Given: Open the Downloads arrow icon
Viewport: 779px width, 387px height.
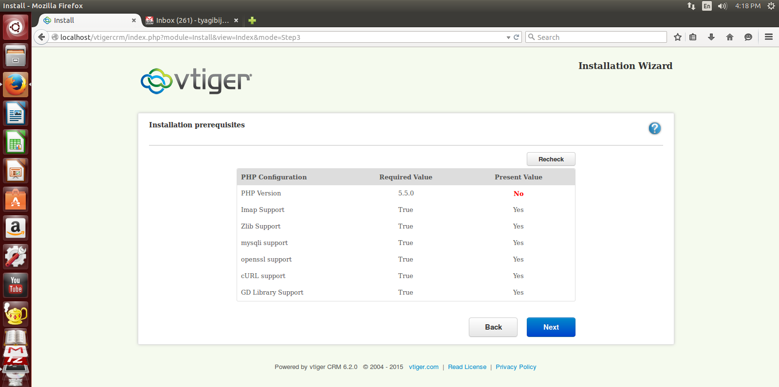Looking at the screenshot, I should (x=711, y=37).
